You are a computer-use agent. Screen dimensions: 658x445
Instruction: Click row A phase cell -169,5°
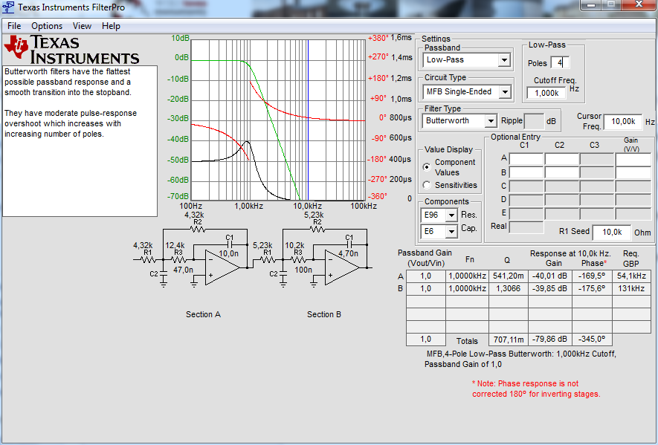(592, 276)
